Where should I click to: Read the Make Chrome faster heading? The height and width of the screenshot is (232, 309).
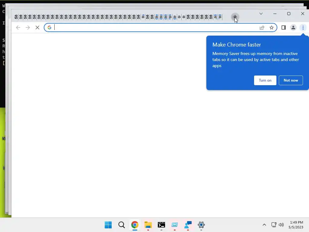(x=237, y=45)
